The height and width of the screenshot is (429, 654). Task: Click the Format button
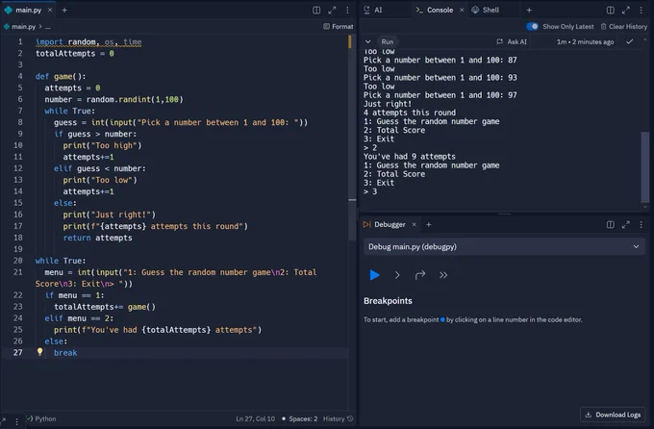point(339,26)
